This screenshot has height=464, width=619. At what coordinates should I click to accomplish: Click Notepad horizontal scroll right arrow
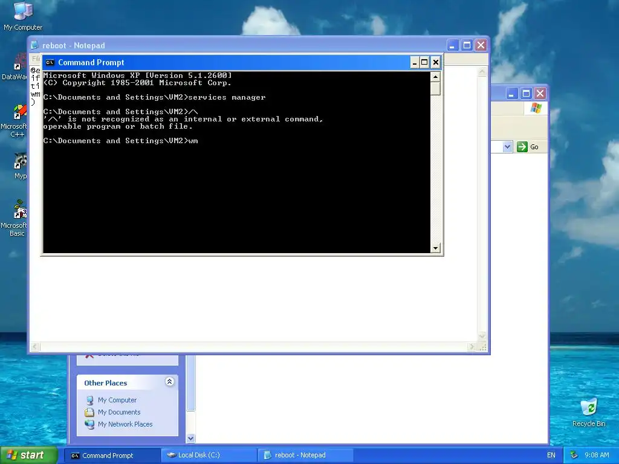tap(472, 347)
